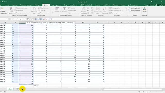Viewport: 165px width, 93px height.
Task: Open the Power Pivot tab
Action: coord(106,5)
